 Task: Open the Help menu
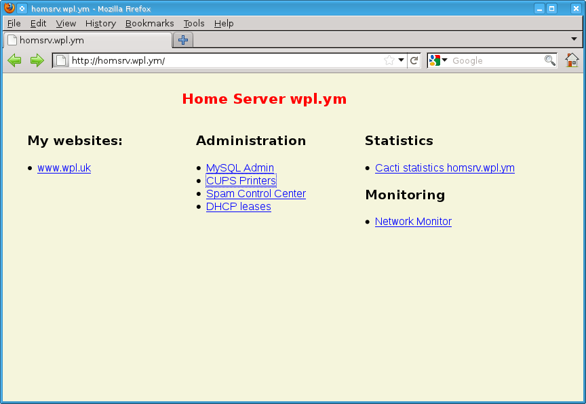pyautogui.click(x=224, y=24)
